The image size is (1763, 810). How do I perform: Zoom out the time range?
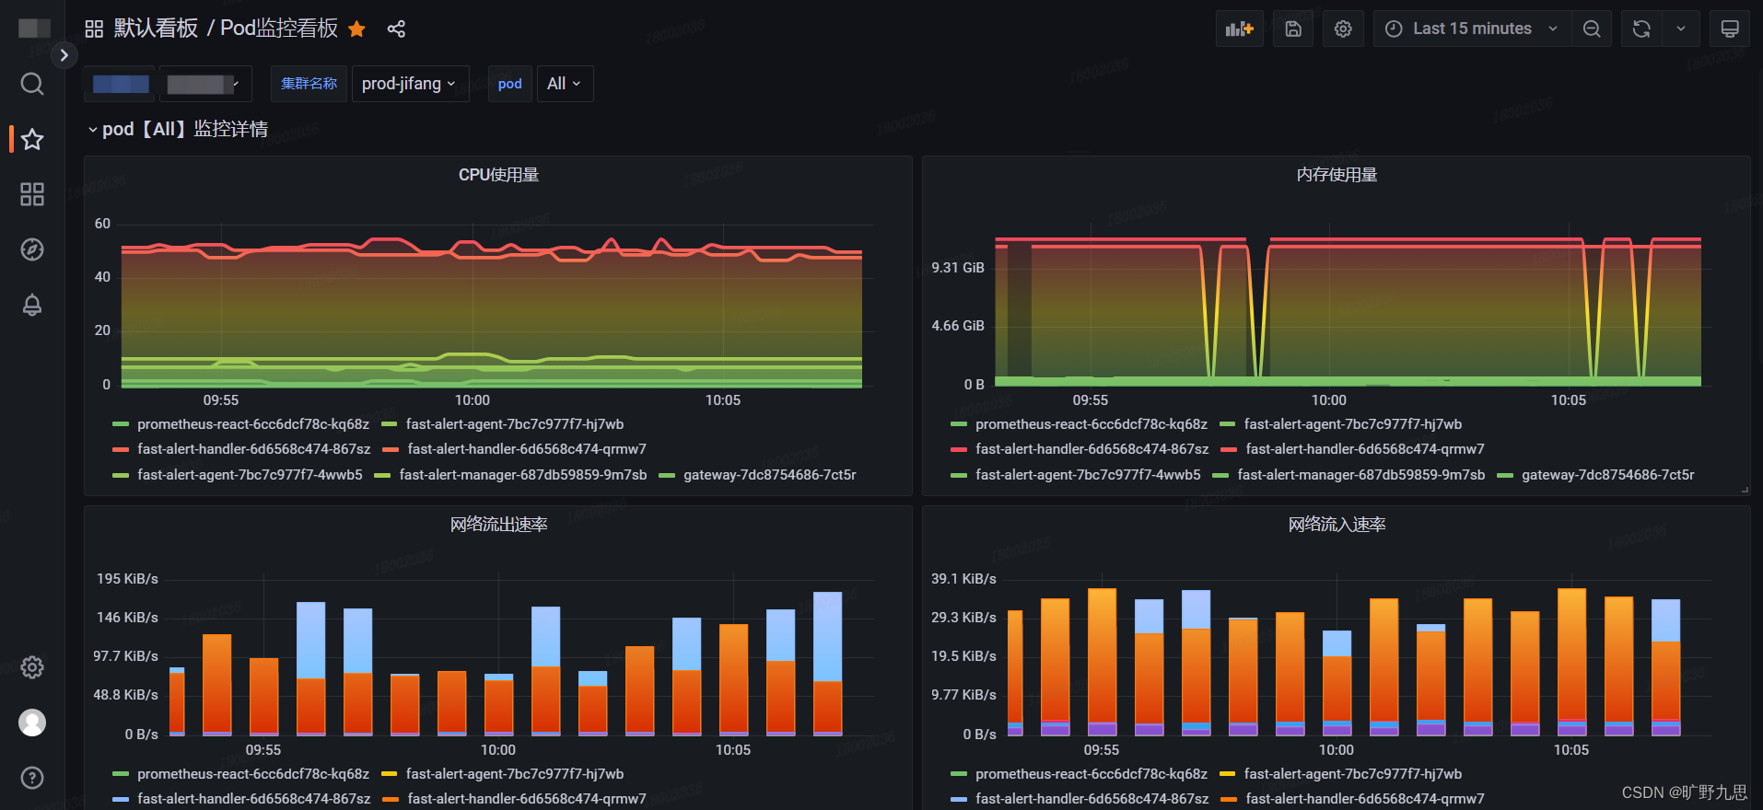(1592, 29)
